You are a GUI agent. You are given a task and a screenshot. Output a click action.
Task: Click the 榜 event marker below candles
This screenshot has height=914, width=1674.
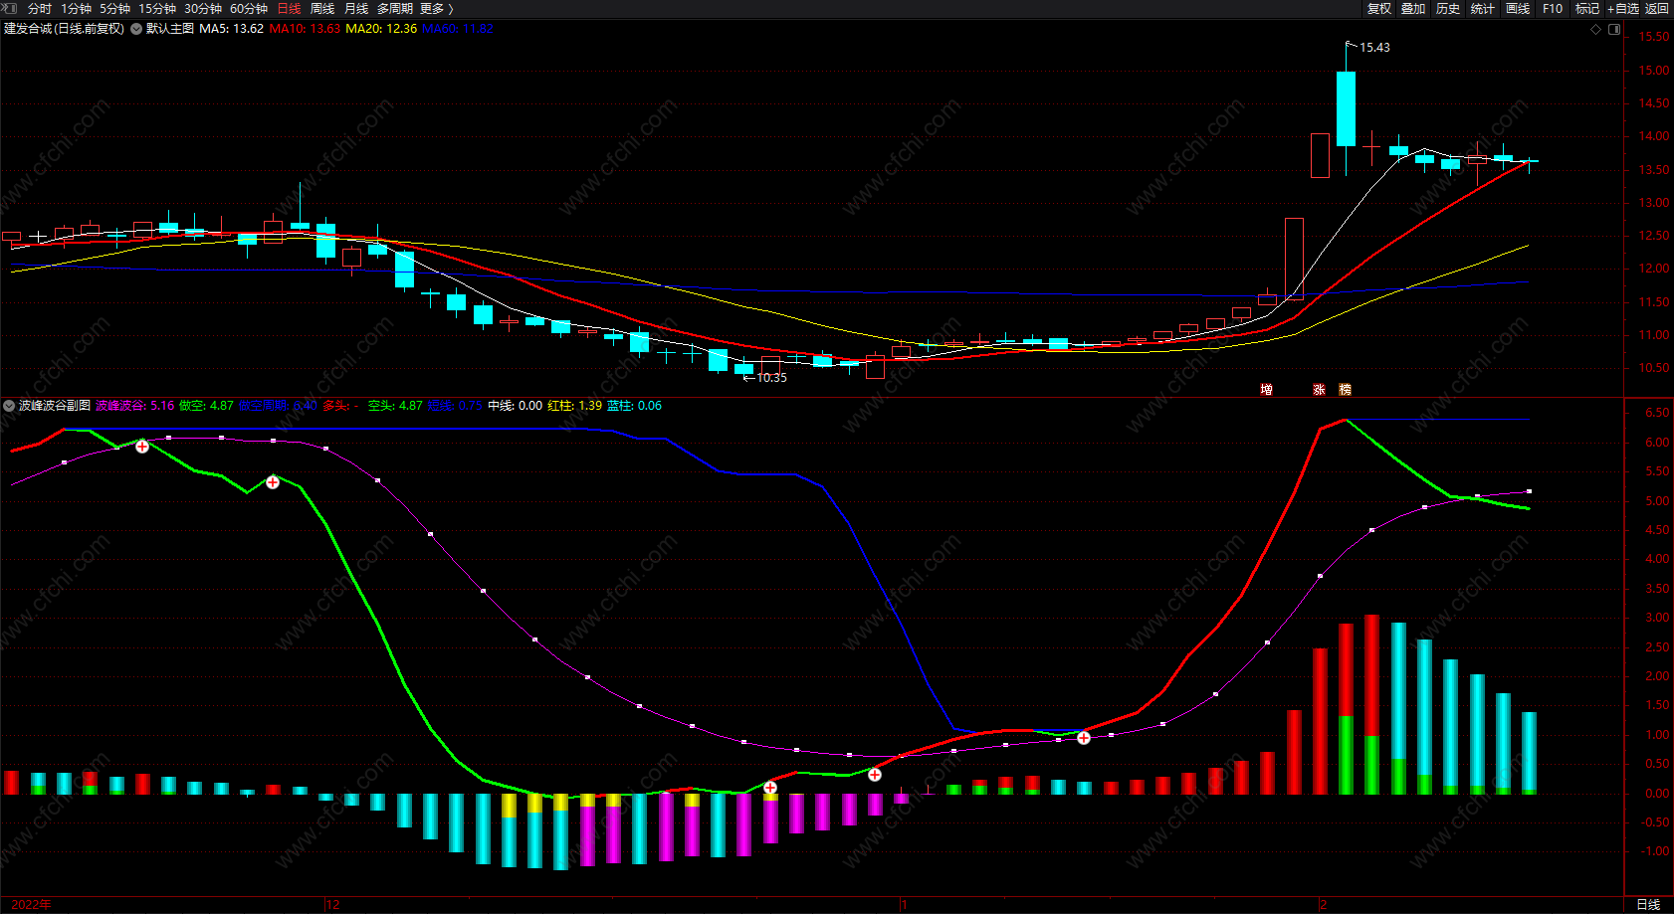(1345, 390)
